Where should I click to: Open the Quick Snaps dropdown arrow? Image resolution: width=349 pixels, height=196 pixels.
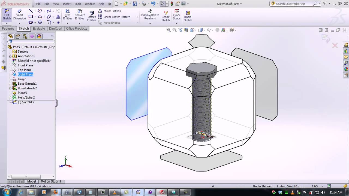click(177, 23)
